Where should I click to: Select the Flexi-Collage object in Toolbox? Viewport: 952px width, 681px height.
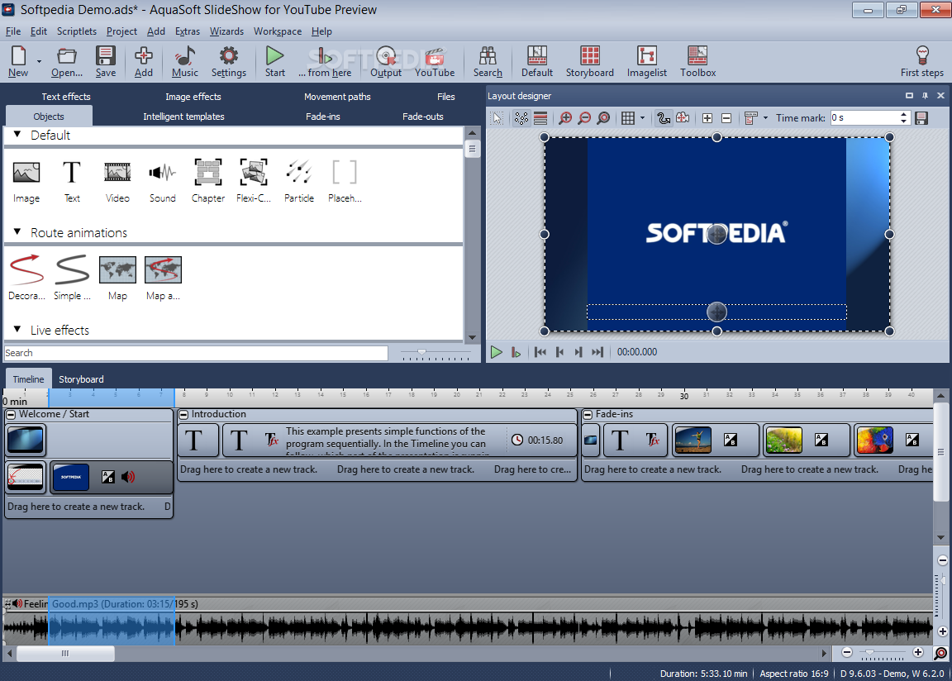(253, 181)
